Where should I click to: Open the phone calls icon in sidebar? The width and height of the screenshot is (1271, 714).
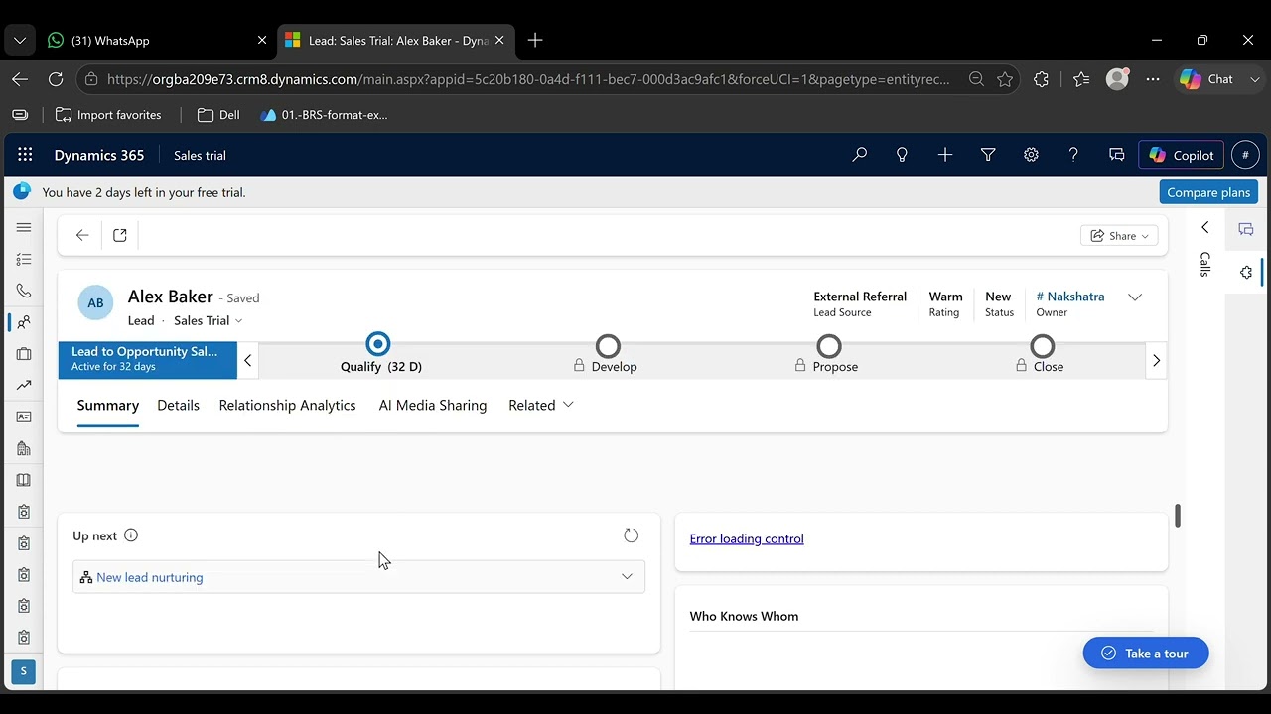coord(24,291)
